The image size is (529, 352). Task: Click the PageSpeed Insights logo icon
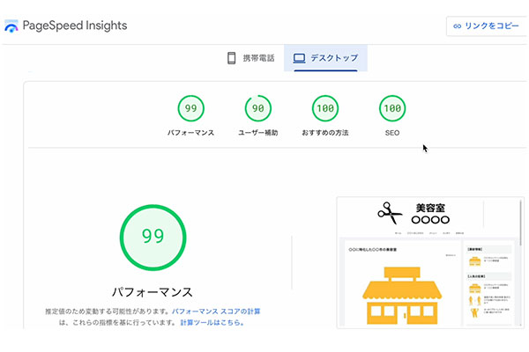point(11,26)
